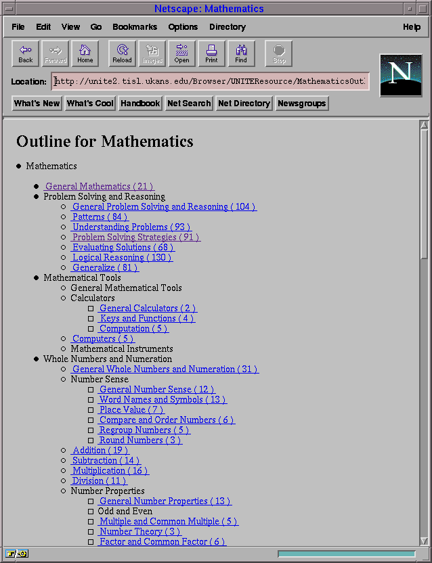This screenshot has height=563, width=432.
Task: Open General Whole Numbers and Numeration link
Action: tap(165, 369)
